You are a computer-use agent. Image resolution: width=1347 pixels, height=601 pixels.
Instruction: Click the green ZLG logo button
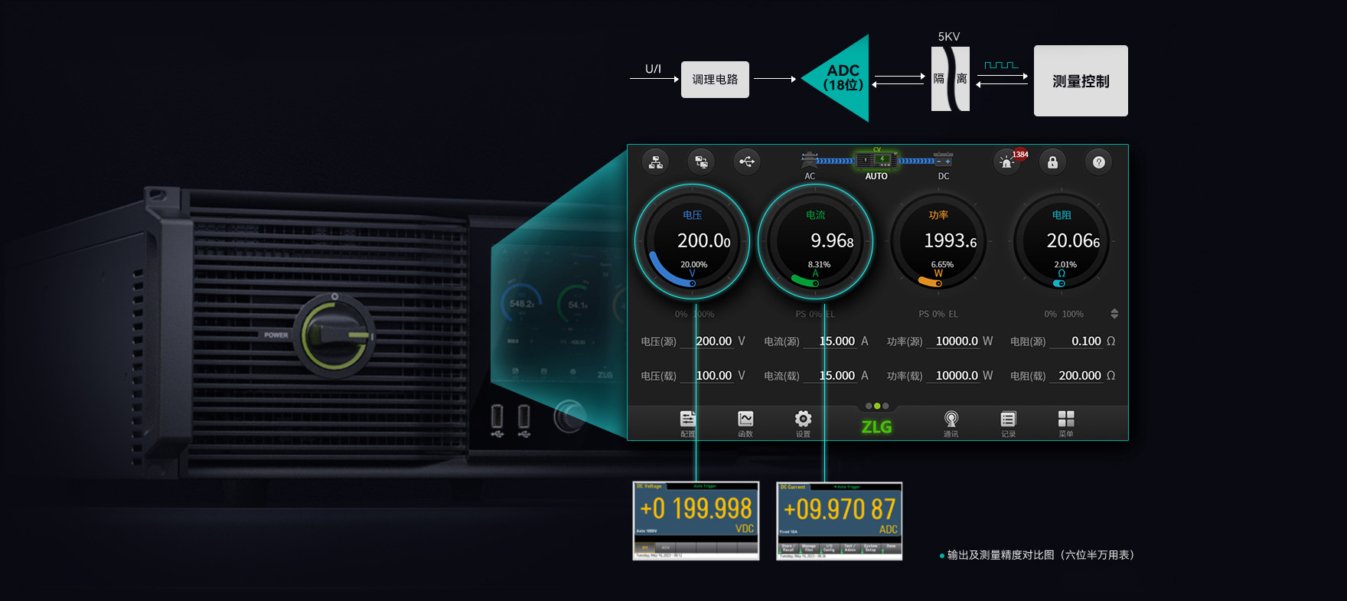(876, 426)
